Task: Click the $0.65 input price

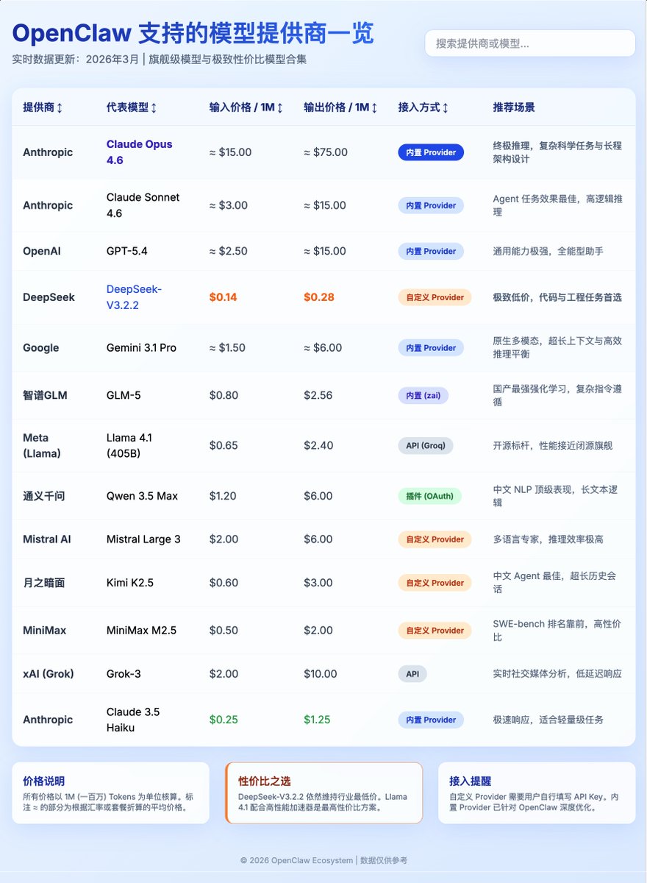Action: tap(224, 445)
